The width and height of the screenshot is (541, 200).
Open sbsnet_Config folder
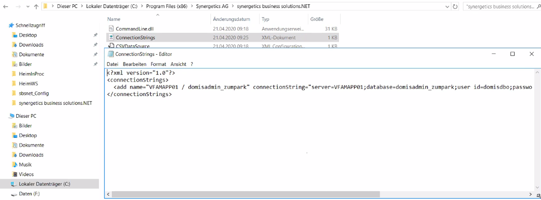(34, 93)
